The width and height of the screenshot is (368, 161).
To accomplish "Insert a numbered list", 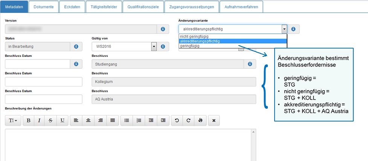I will pyautogui.click(x=139, y=120).
